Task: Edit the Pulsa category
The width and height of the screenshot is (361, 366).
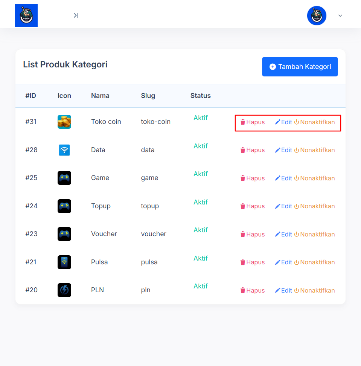Action: (x=283, y=262)
